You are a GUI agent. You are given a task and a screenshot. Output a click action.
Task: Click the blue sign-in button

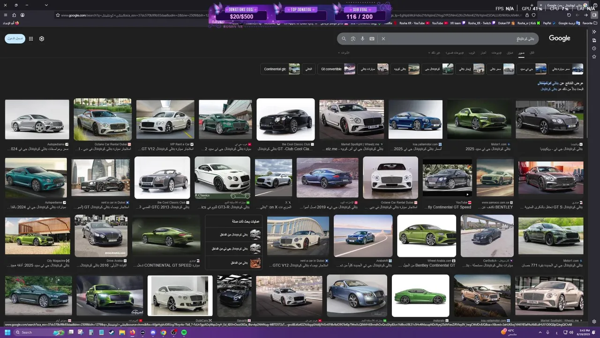pos(15,38)
